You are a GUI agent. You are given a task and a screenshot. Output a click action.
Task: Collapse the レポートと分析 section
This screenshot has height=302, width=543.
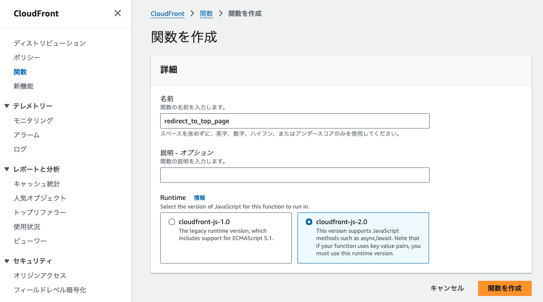pos(6,169)
